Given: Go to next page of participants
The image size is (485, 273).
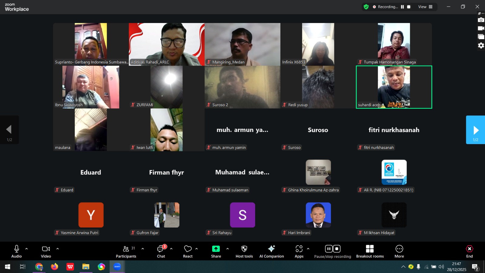Looking at the screenshot, I should pos(475,130).
